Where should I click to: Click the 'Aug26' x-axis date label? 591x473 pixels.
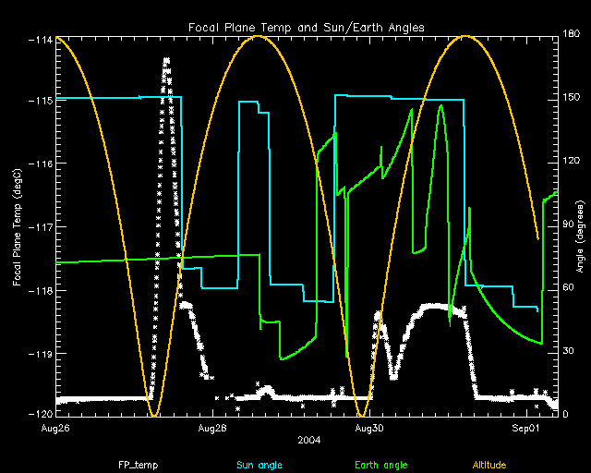(55, 428)
